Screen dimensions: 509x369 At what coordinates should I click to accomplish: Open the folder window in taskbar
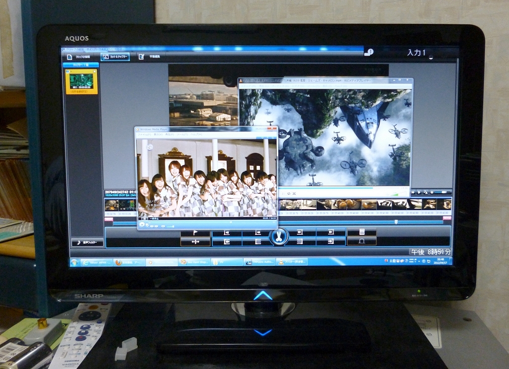tap(227, 262)
